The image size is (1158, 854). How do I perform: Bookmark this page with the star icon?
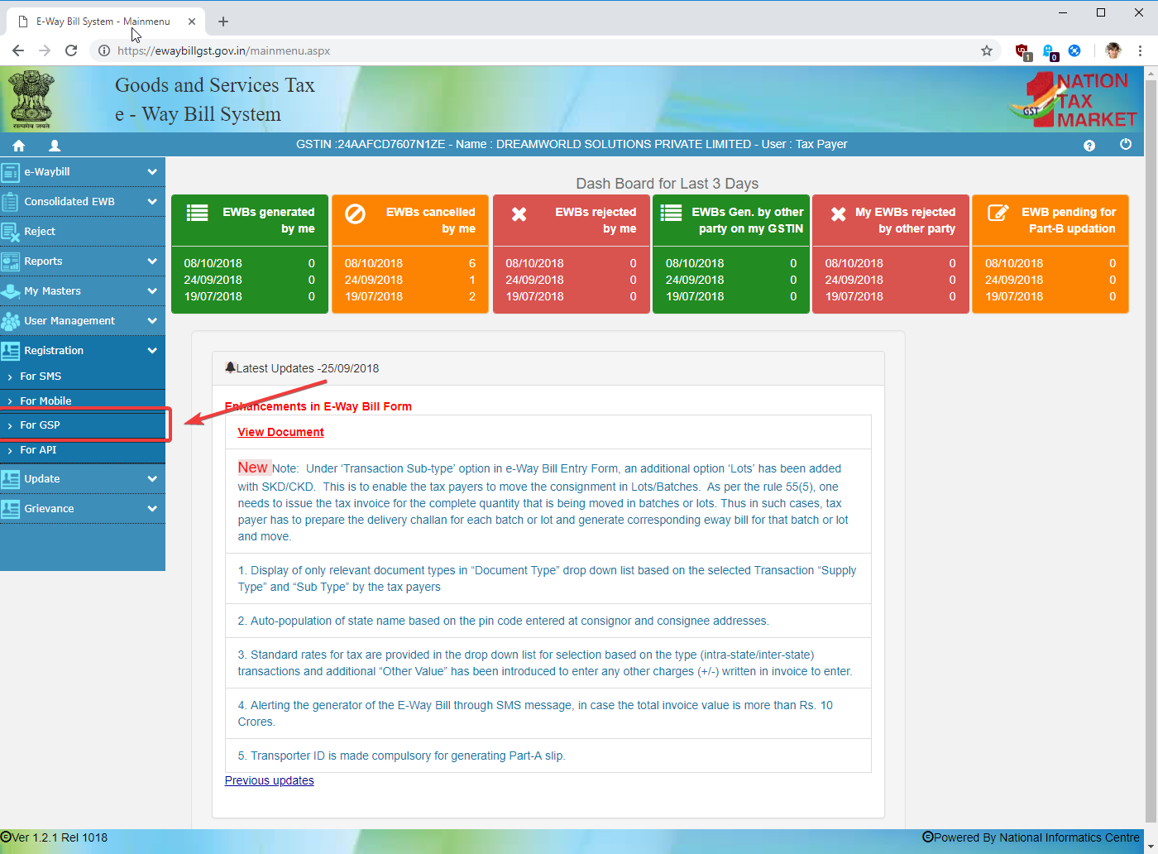pos(986,50)
